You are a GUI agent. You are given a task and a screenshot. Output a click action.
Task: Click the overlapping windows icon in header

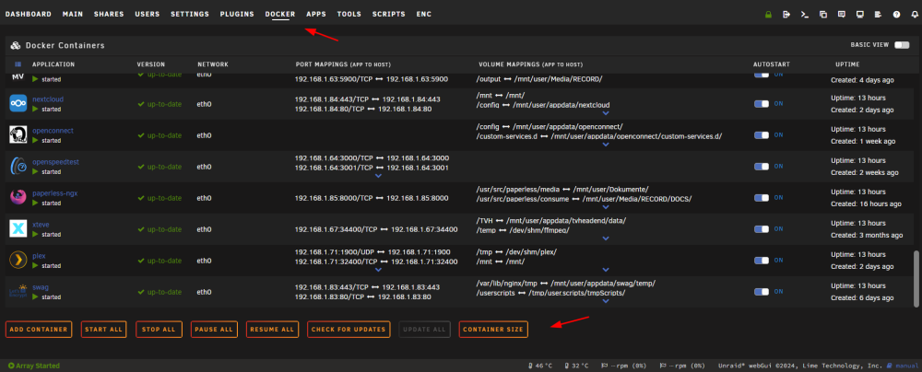point(823,15)
